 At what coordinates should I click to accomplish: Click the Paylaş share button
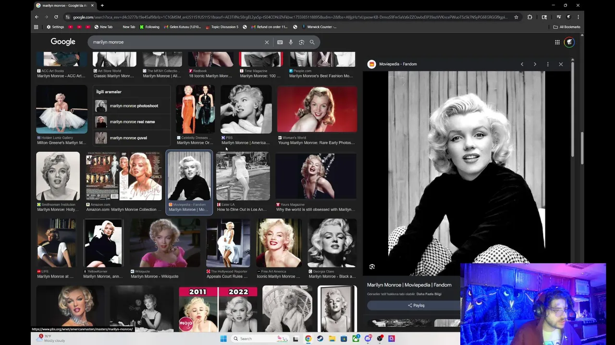pos(416,305)
